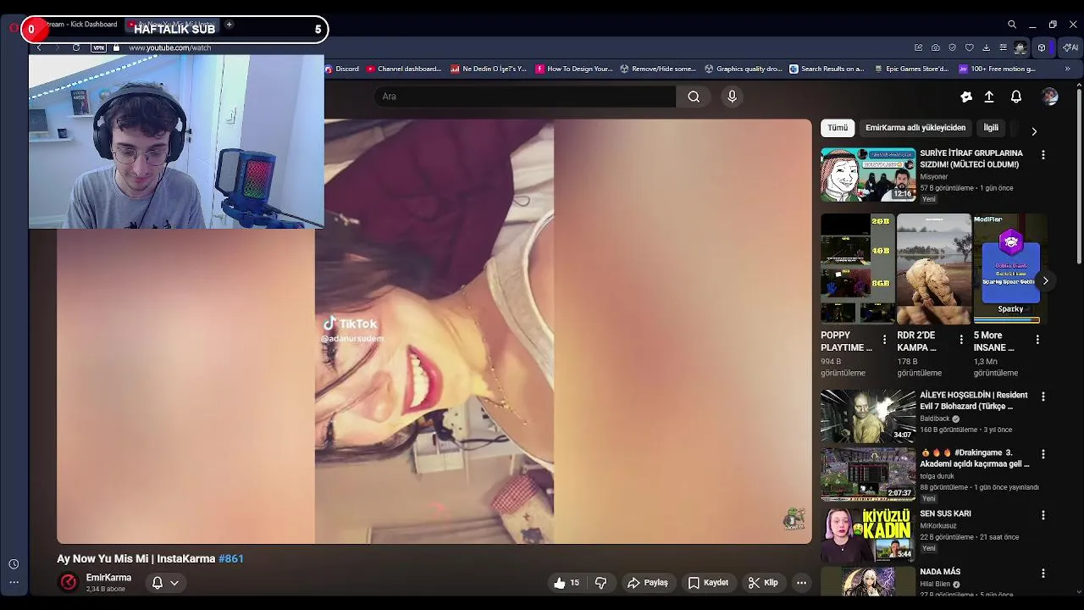The image size is (1084, 610).
Task: Reload the YouTube page
Action: tap(76, 48)
